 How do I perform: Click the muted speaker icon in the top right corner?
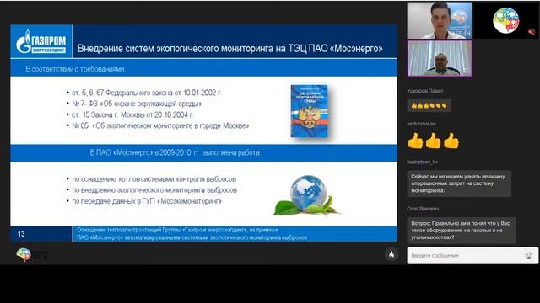(x=532, y=32)
